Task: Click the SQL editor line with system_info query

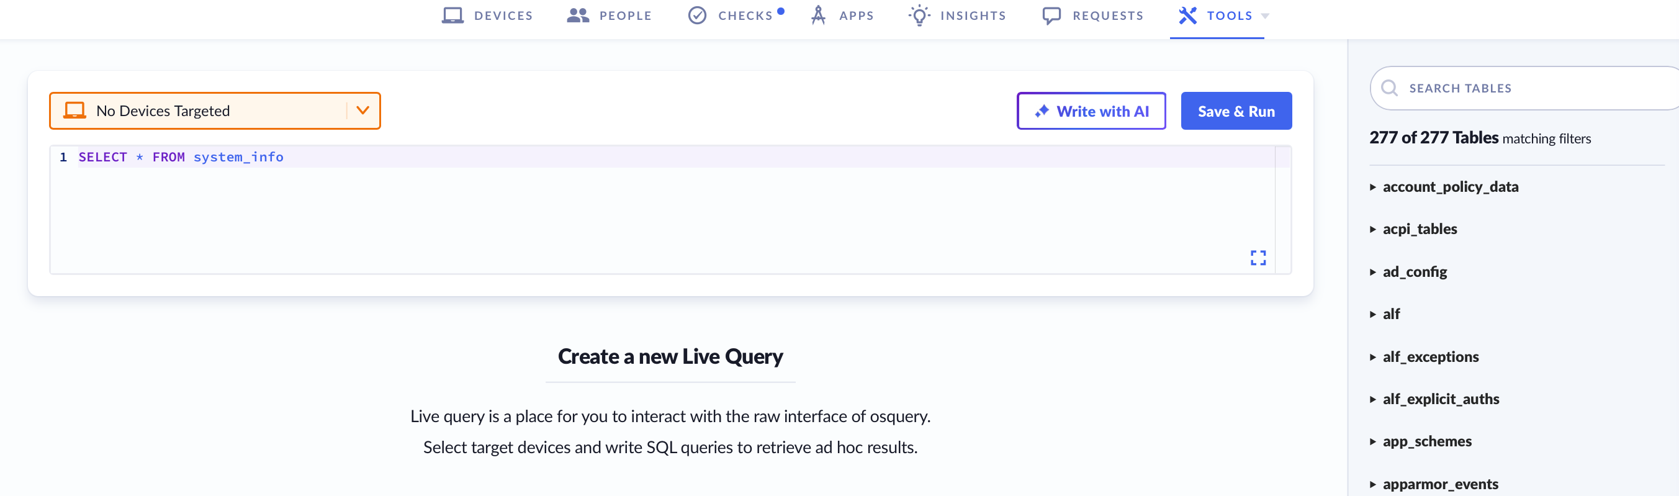Action: (x=675, y=157)
